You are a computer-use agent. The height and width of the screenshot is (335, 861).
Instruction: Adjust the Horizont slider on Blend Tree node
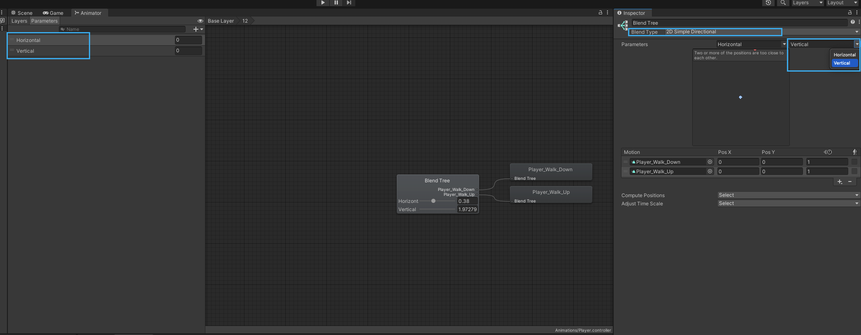[433, 201]
